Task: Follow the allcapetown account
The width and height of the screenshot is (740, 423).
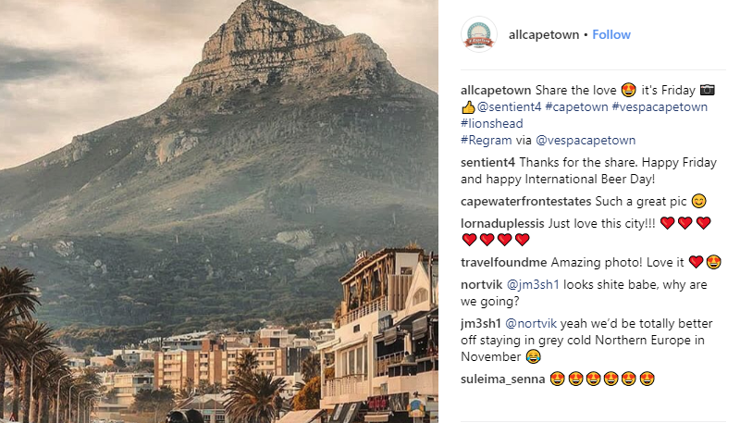Action: [x=611, y=35]
